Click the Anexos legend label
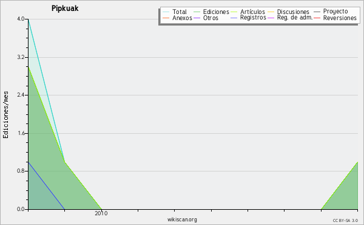Screen dimensions: 364x225 [182, 18]
